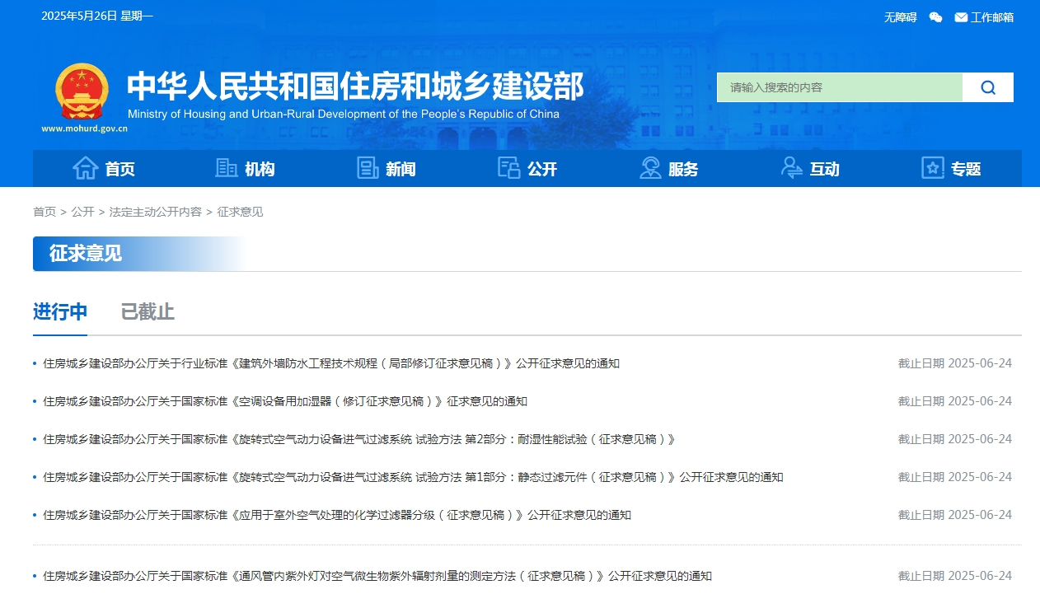The width and height of the screenshot is (1040, 594).
Task: Click the star icon for 专题
Action: point(933,168)
